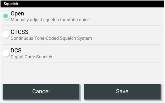This screenshot has height=103, width=165.
Task: Click the Squelch dialog title
Action: tap(11, 4)
